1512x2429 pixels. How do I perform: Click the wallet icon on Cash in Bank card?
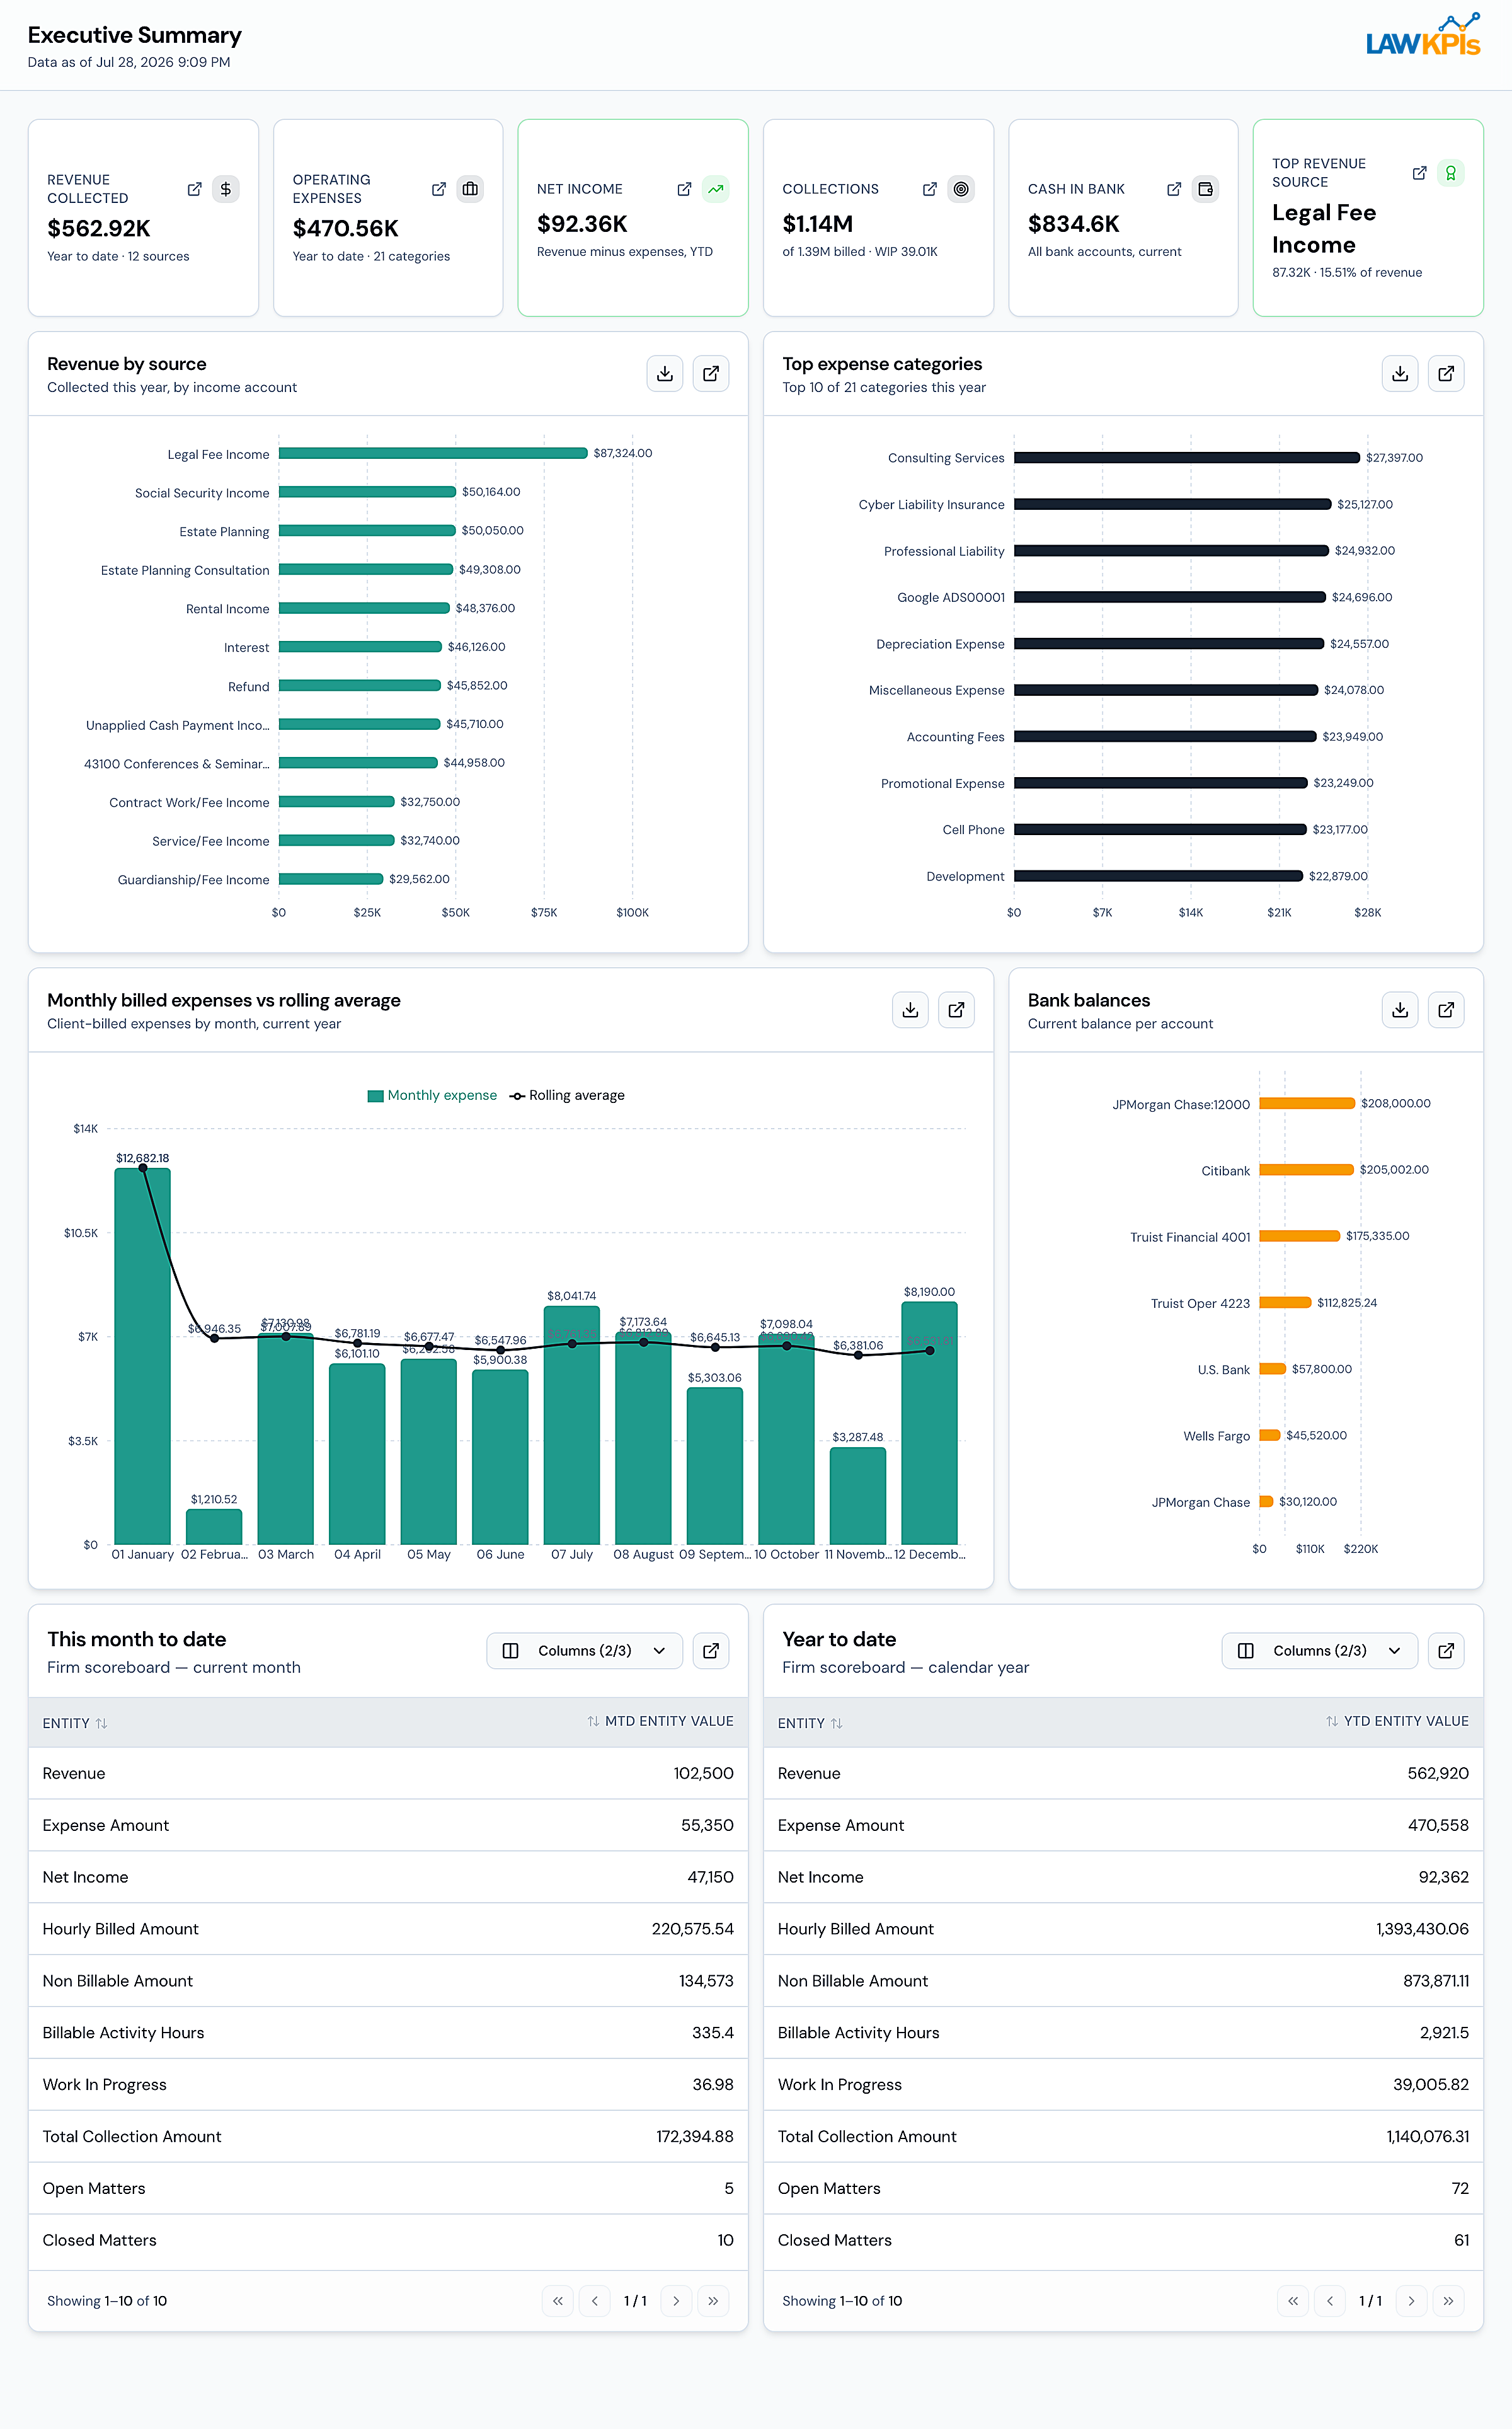(x=1206, y=189)
